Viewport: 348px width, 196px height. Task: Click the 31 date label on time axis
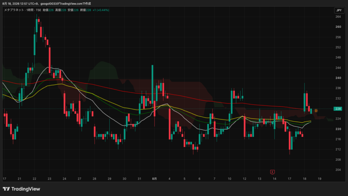139,179
